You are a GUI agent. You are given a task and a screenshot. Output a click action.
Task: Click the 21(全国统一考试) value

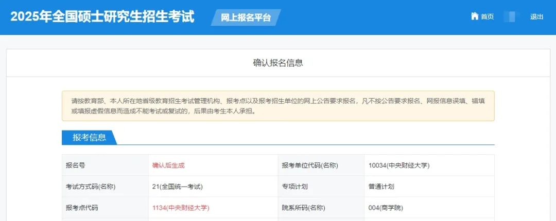pos(177,187)
